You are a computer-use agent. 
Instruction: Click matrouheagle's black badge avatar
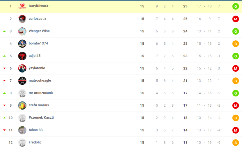[x=22, y=81]
